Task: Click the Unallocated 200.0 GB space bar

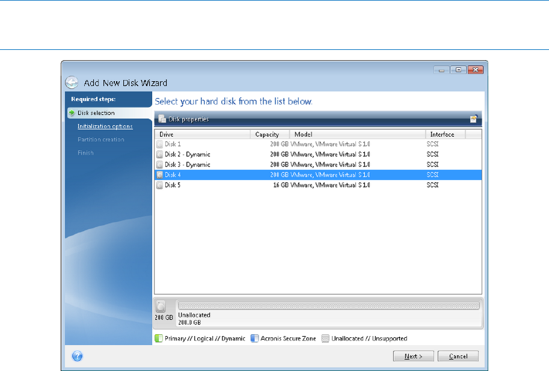Action: click(x=329, y=306)
